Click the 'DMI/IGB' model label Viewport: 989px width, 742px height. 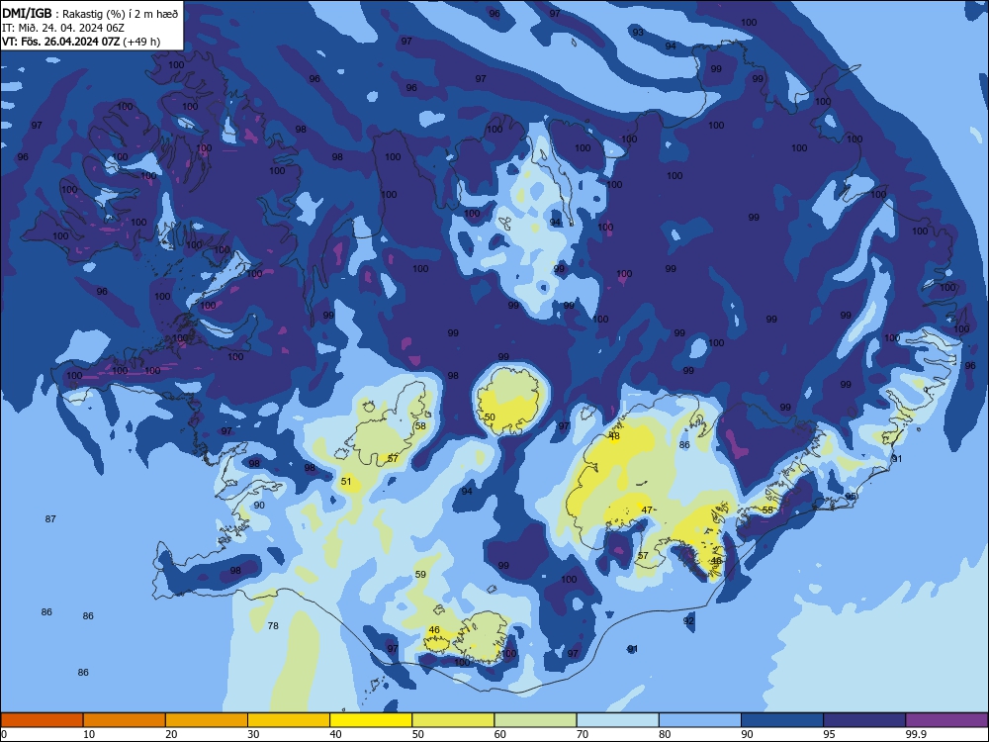tap(27, 13)
